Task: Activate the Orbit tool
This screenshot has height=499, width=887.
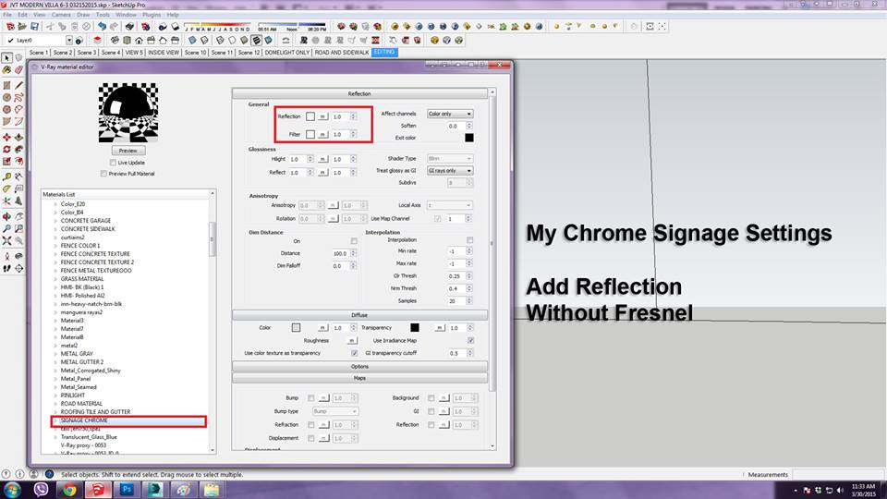Action: pos(6,216)
